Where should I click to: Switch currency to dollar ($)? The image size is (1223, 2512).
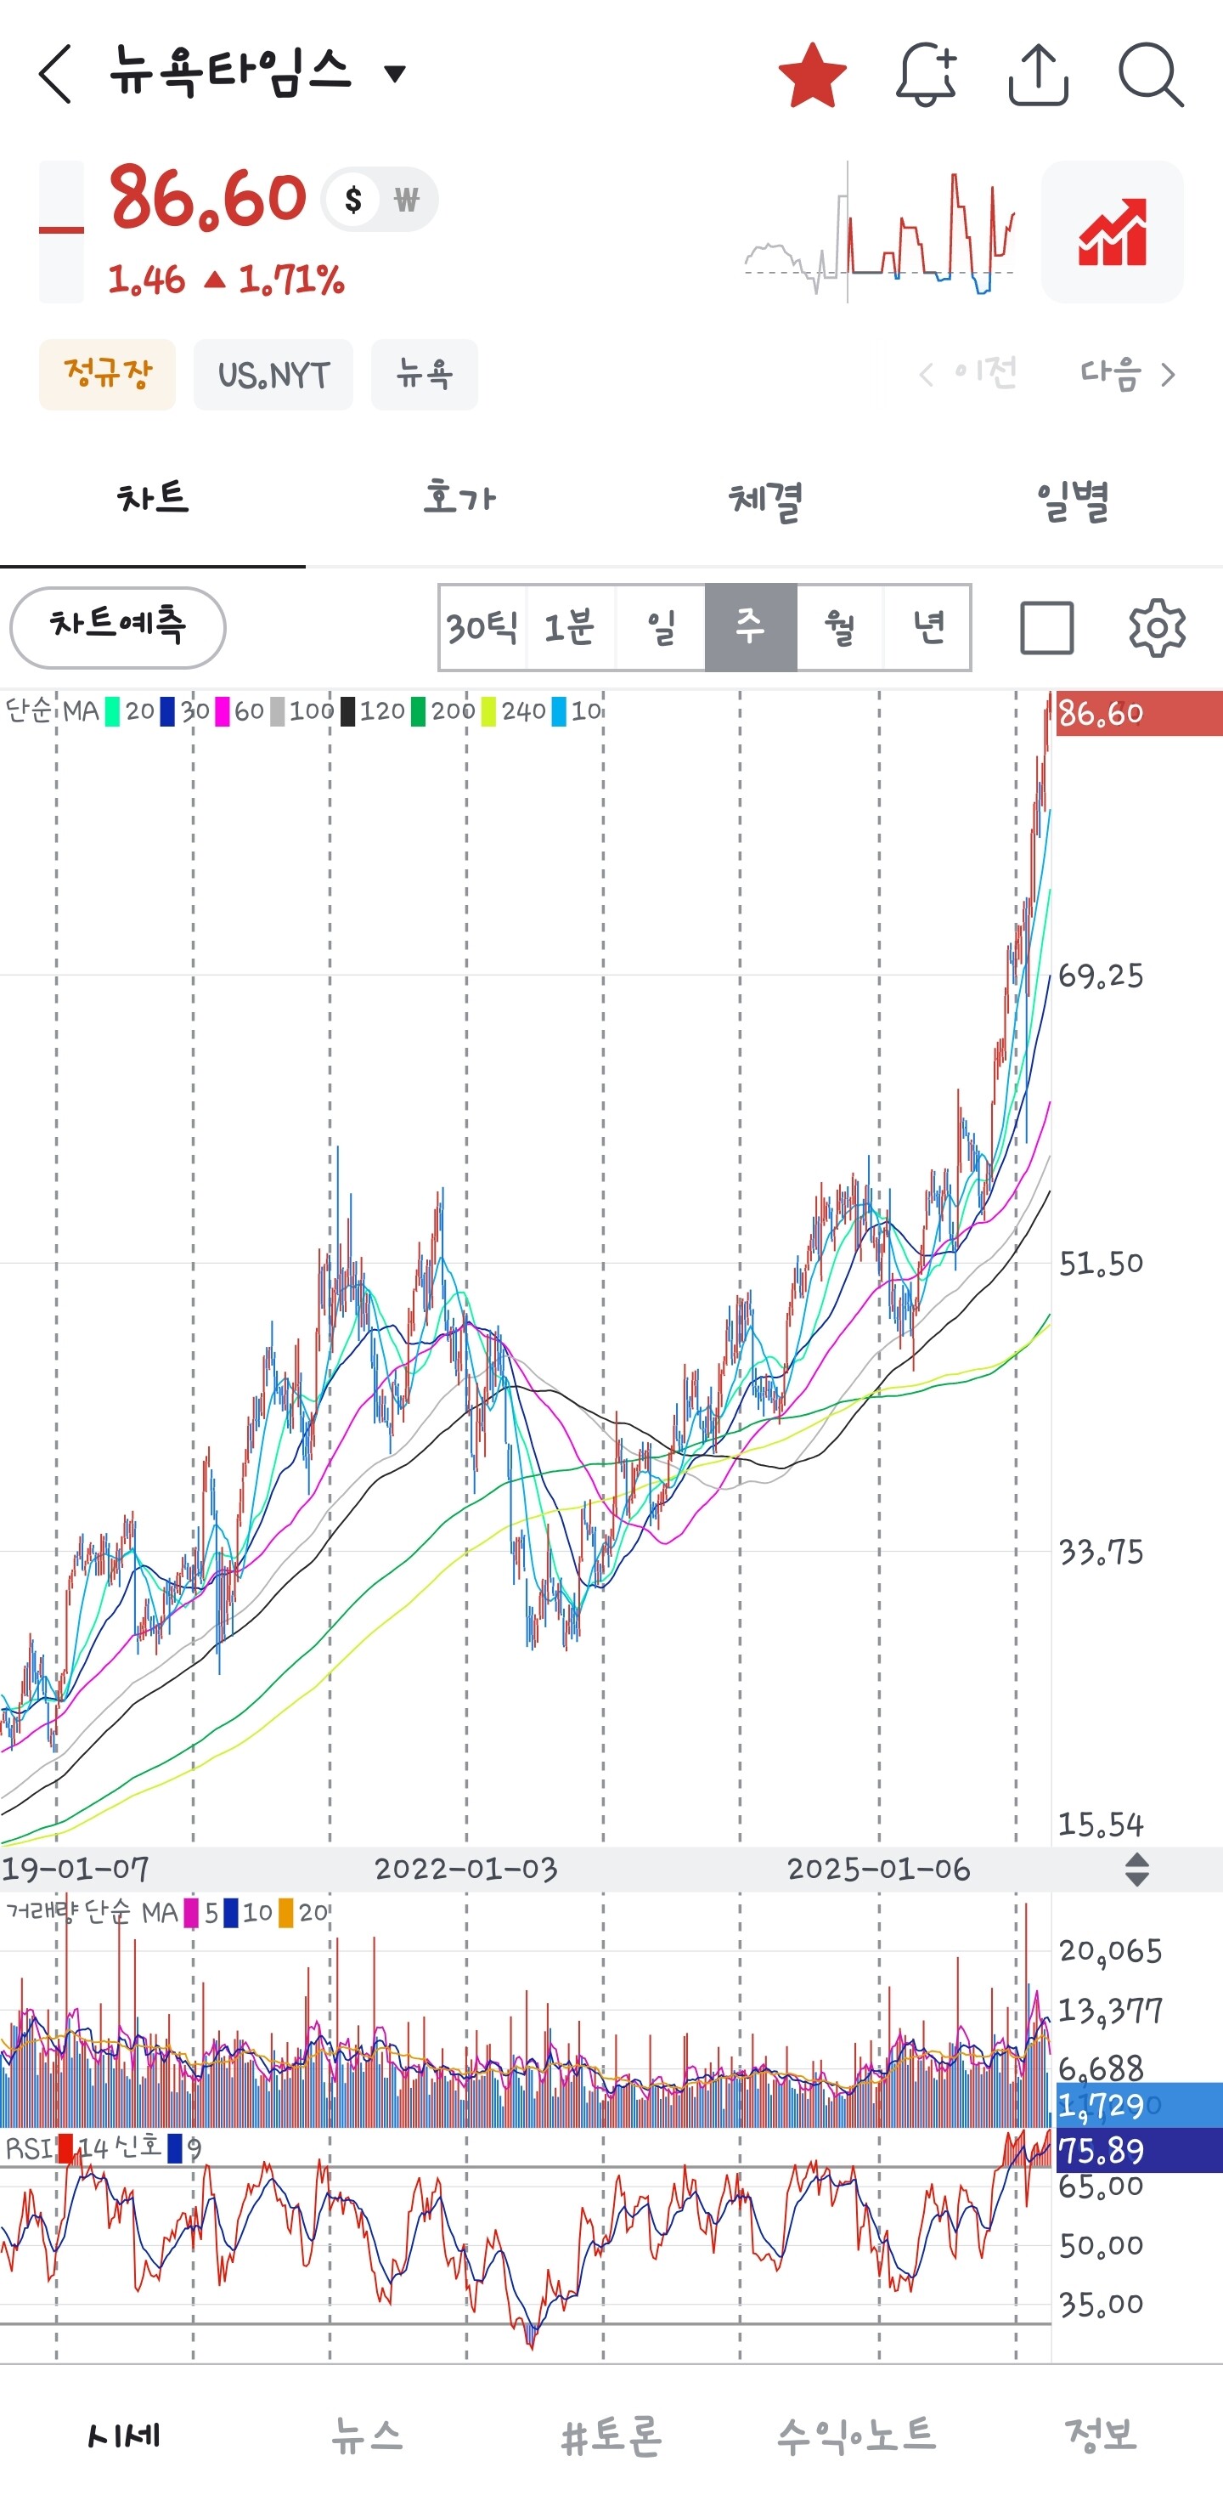pyautogui.click(x=352, y=199)
